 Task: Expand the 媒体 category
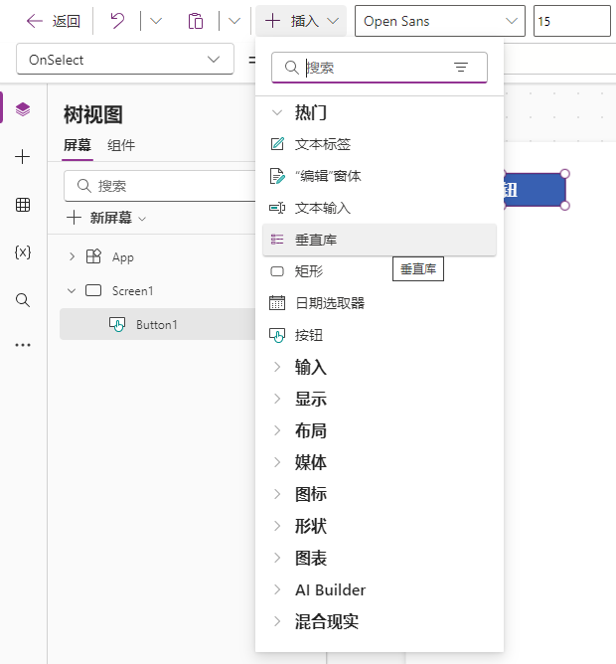pos(277,462)
